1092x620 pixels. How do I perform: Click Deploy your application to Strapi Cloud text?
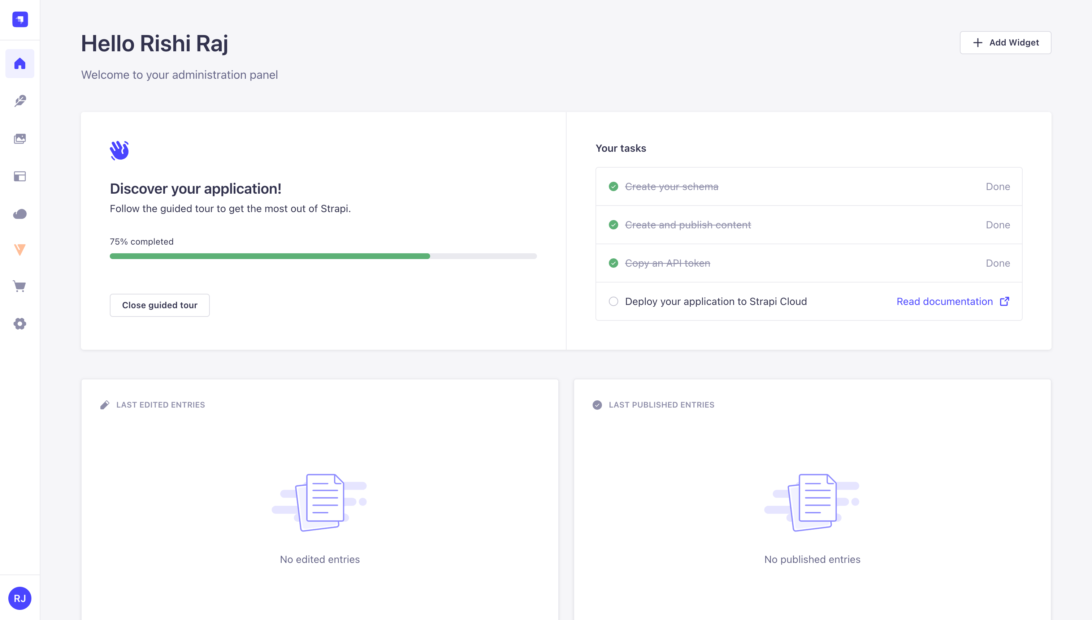[716, 301]
